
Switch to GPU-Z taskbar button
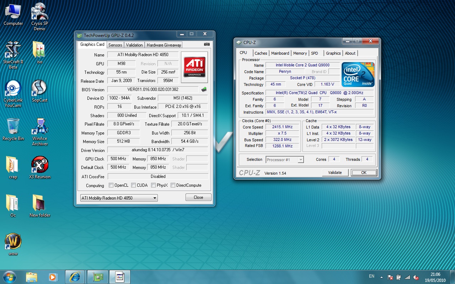coord(98,277)
